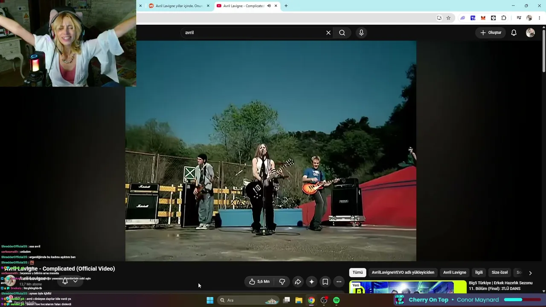
Task: Show more filter chips with arrow
Action: tap(530, 273)
